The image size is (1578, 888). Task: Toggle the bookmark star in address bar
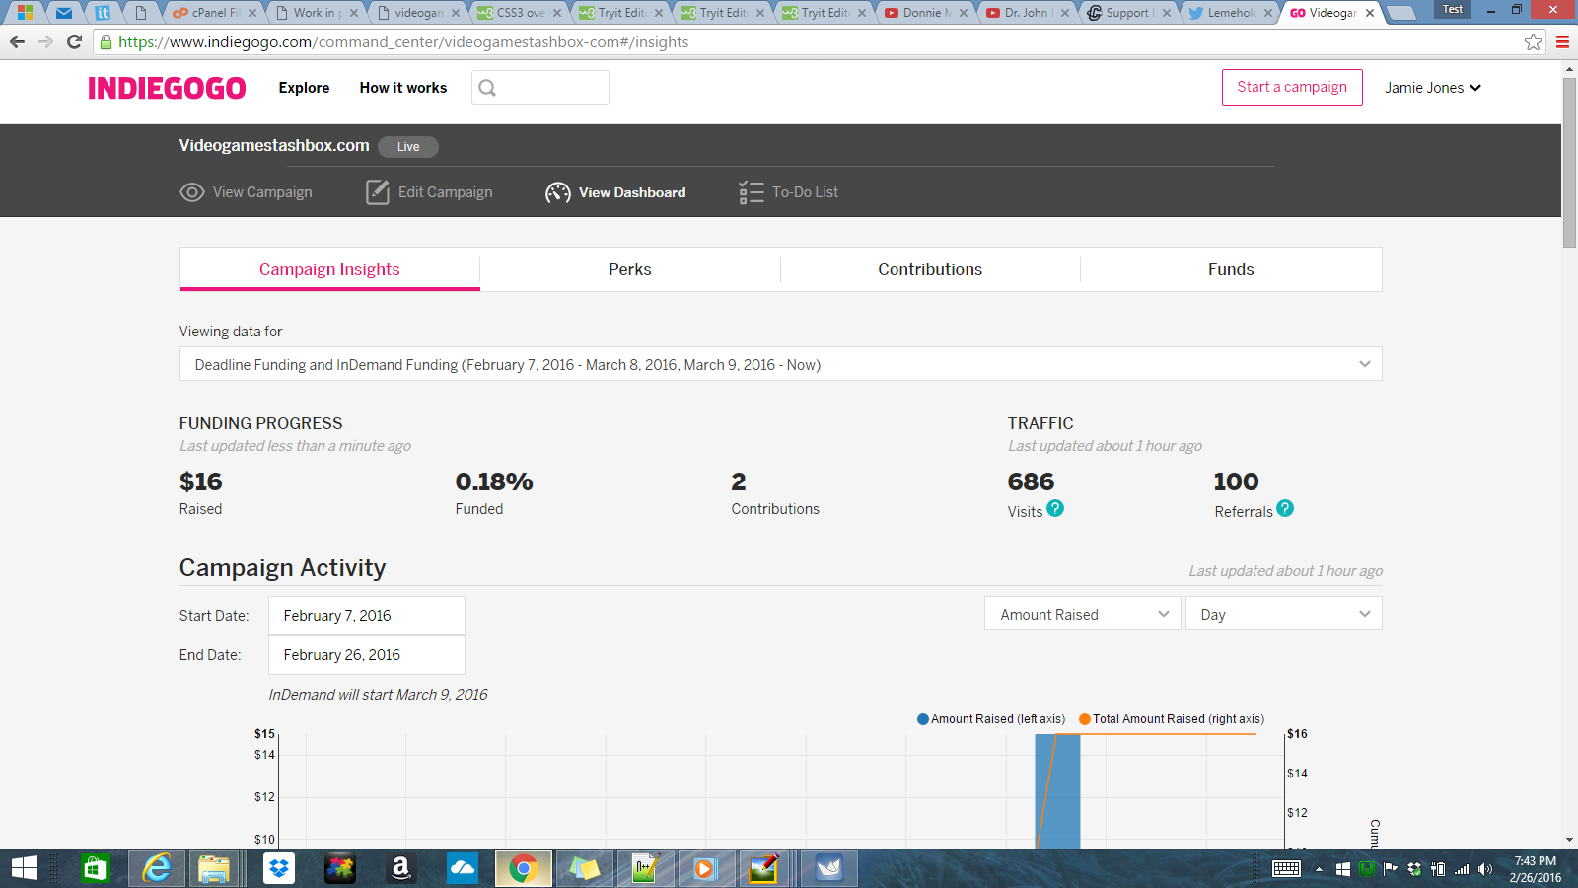tap(1533, 42)
